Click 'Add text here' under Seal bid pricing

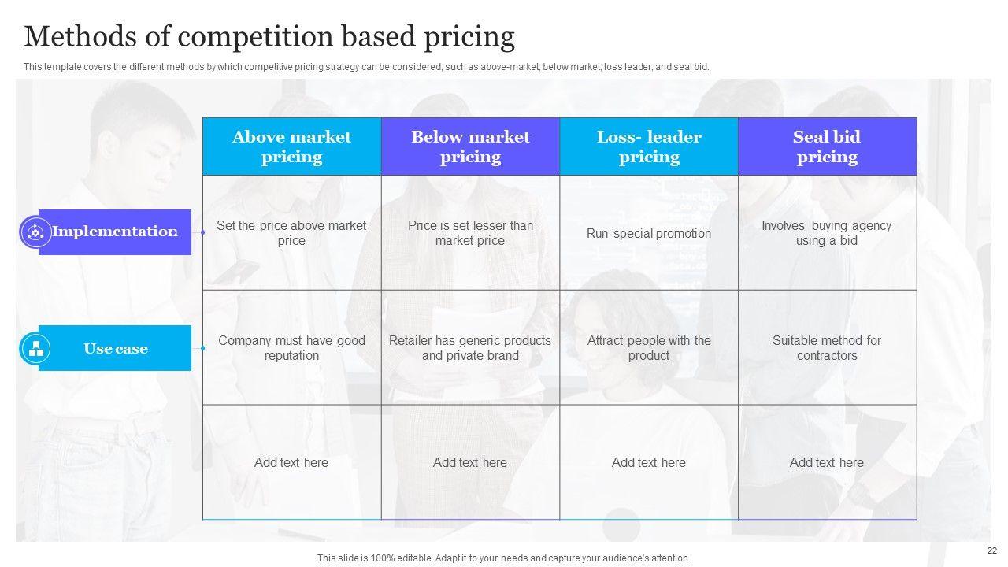[827, 462]
